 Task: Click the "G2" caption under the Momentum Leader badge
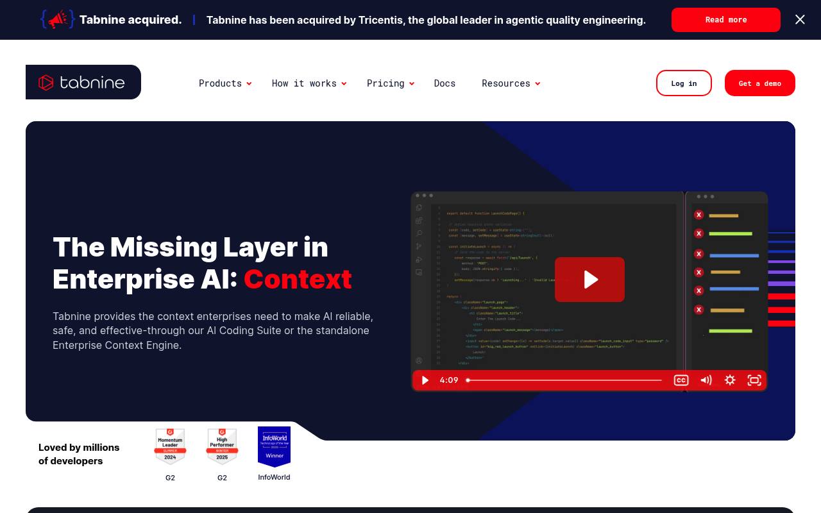click(170, 478)
